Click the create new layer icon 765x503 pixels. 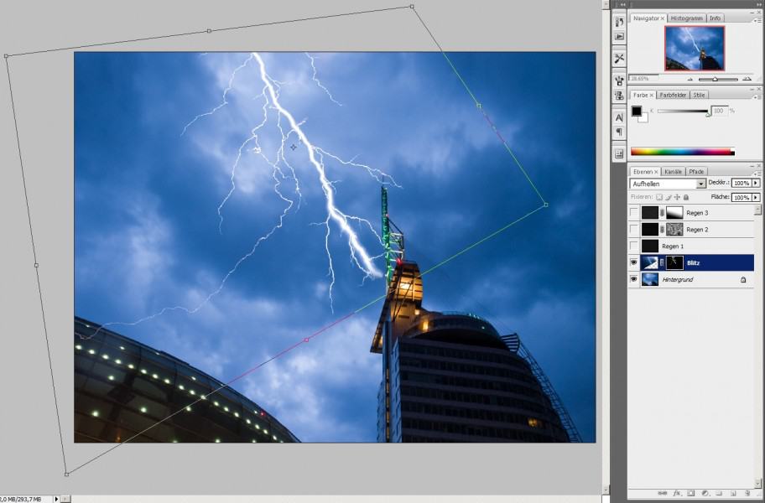733,494
